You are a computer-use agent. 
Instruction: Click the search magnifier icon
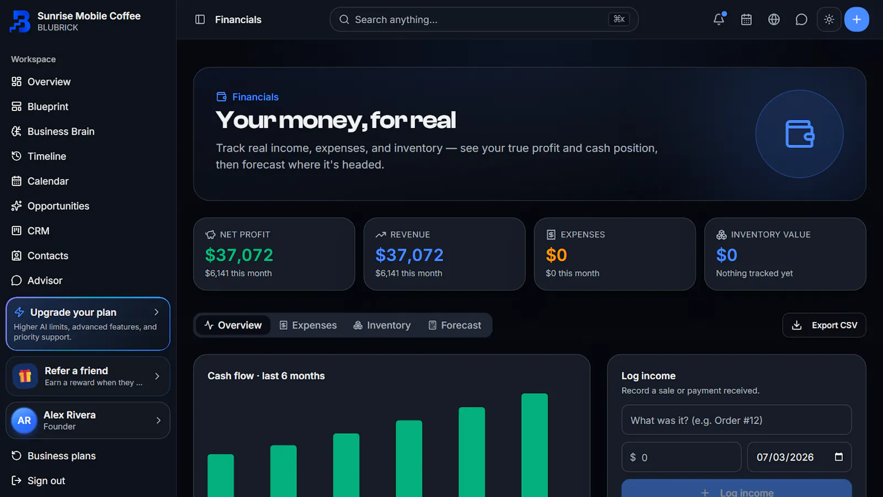(x=344, y=19)
